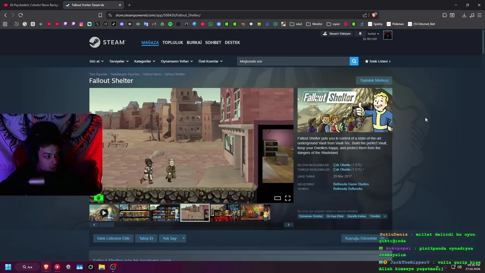The height and width of the screenshot is (273, 485).
Task: Click Steam'i Yükleyin button
Action: (337, 34)
